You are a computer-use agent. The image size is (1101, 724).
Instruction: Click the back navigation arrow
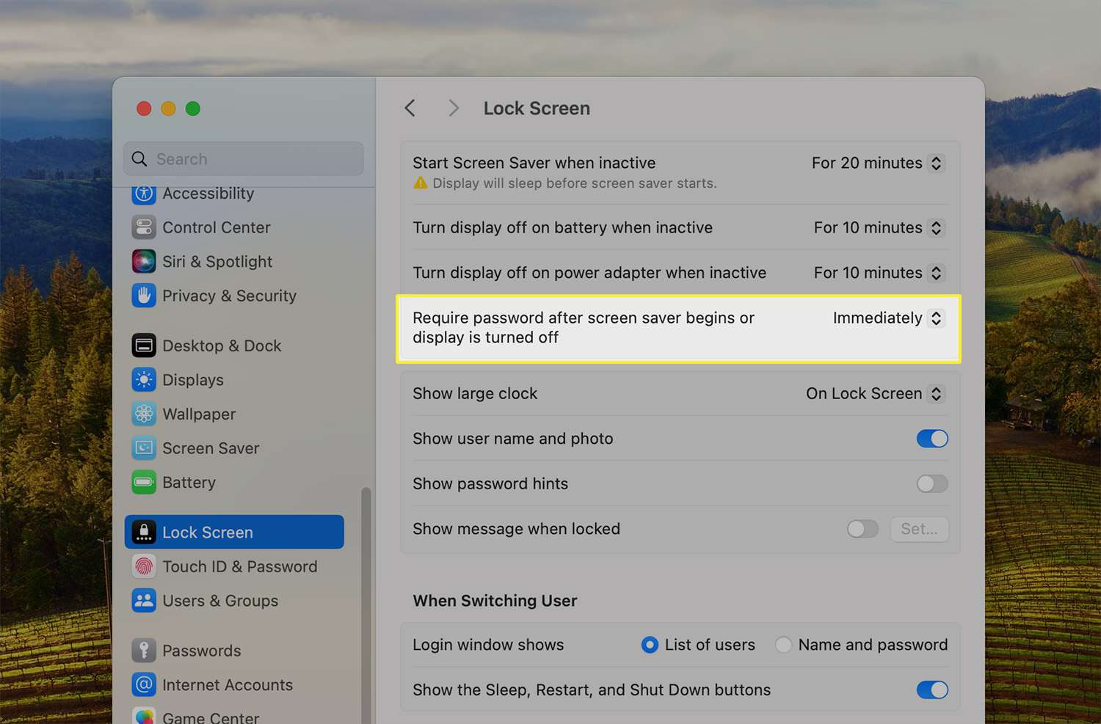point(410,109)
